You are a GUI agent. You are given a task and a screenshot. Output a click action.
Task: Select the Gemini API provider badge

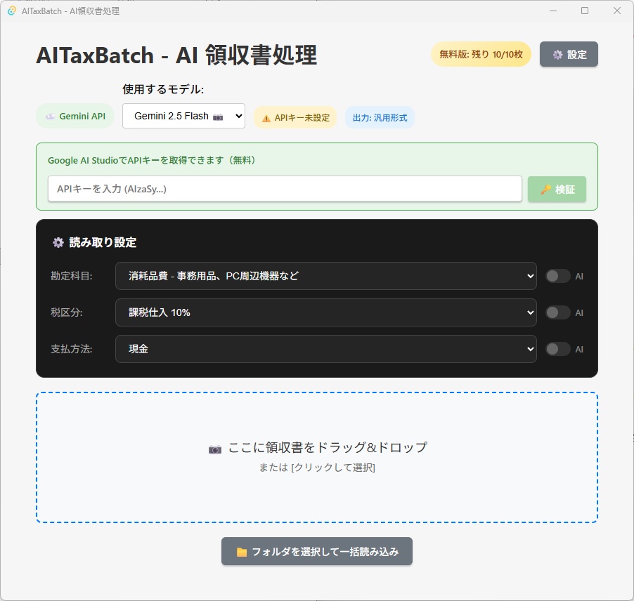coord(75,116)
